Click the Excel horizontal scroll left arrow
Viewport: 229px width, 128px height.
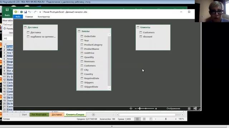(x=117, y=114)
